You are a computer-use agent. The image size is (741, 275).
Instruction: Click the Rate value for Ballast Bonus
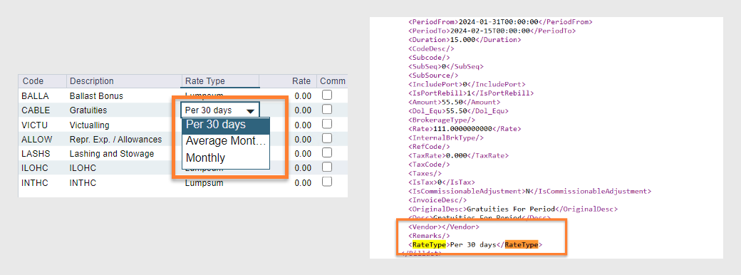[303, 96]
